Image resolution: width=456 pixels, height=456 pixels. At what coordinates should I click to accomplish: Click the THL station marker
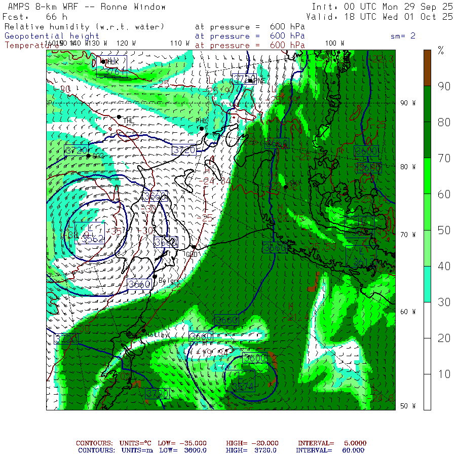[119, 117]
